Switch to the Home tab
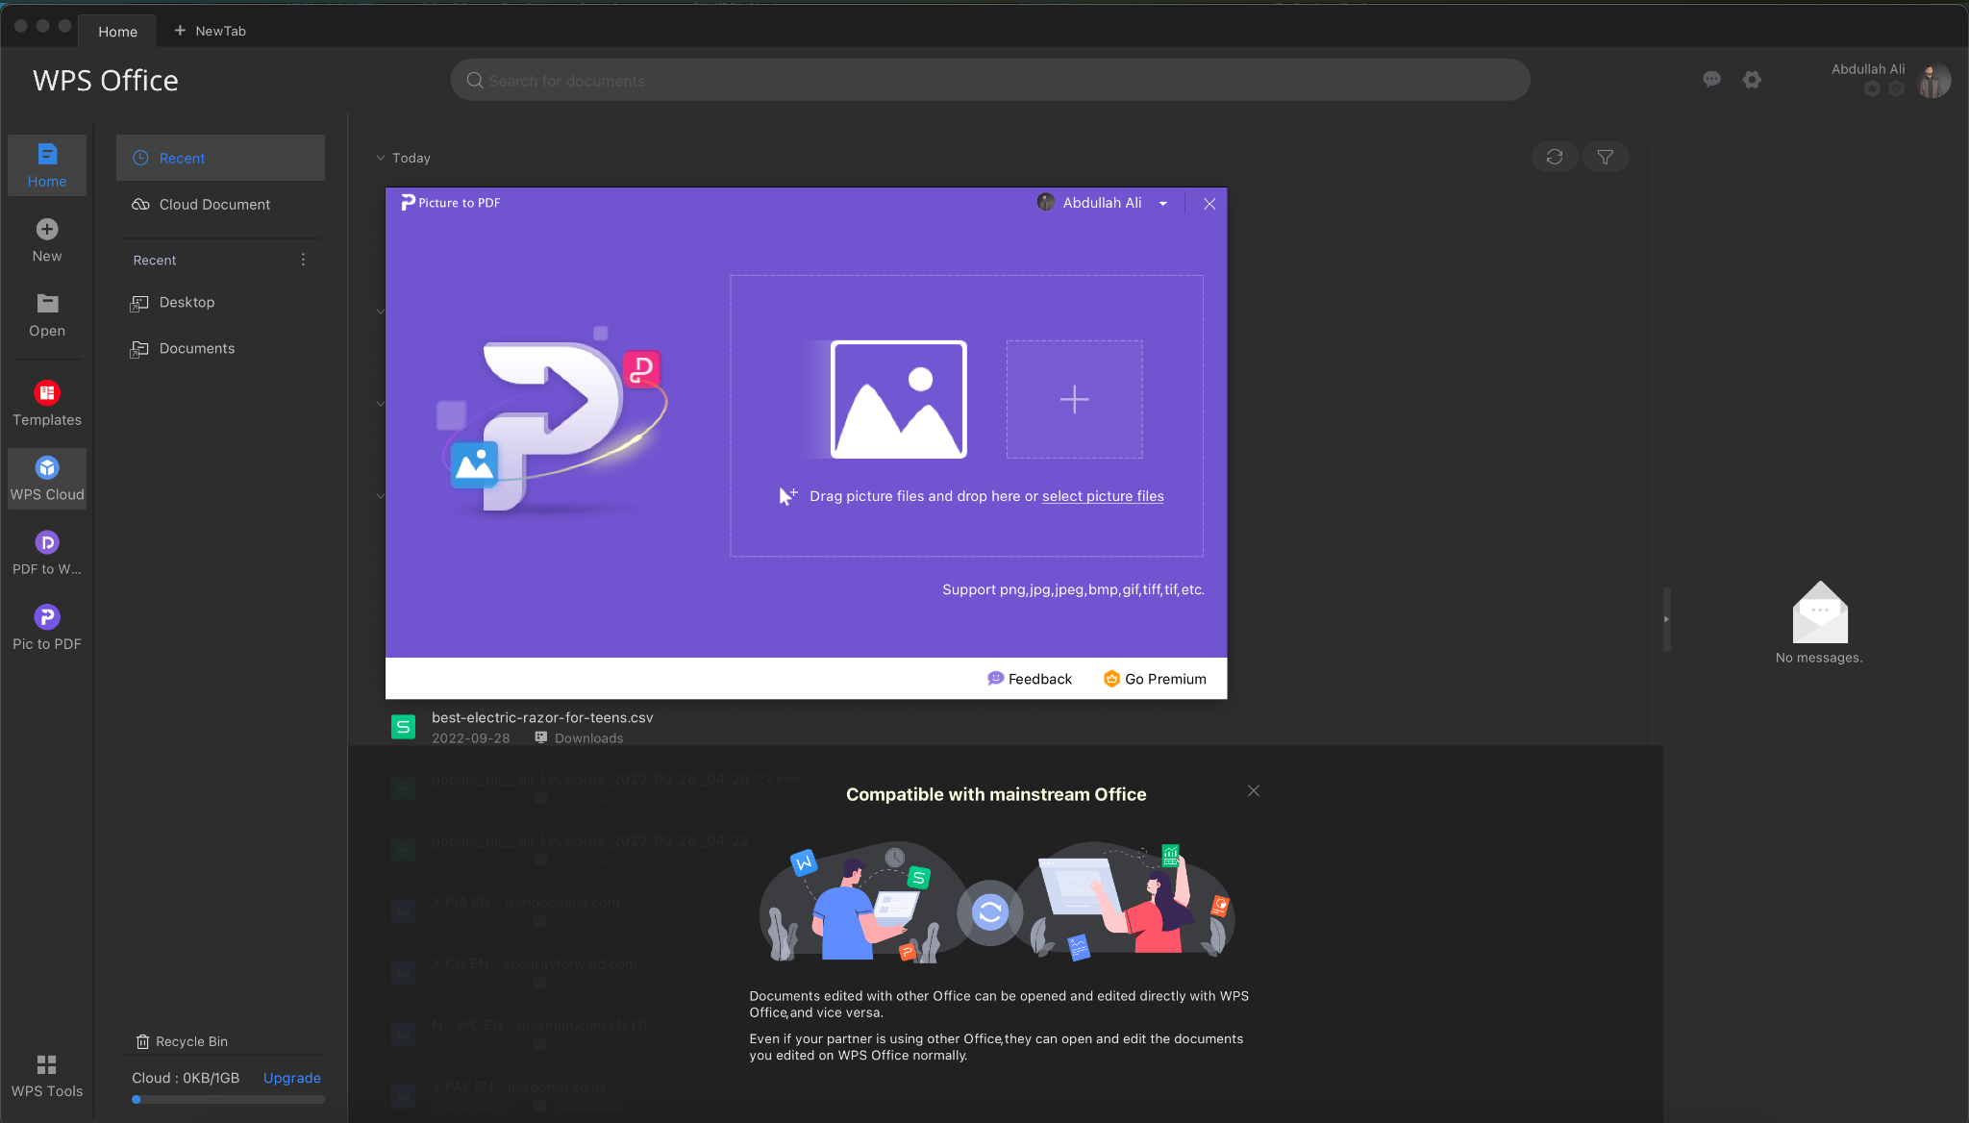Viewport: 1969px width, 1123px height. pyautogui.click(x=117, y=31)
